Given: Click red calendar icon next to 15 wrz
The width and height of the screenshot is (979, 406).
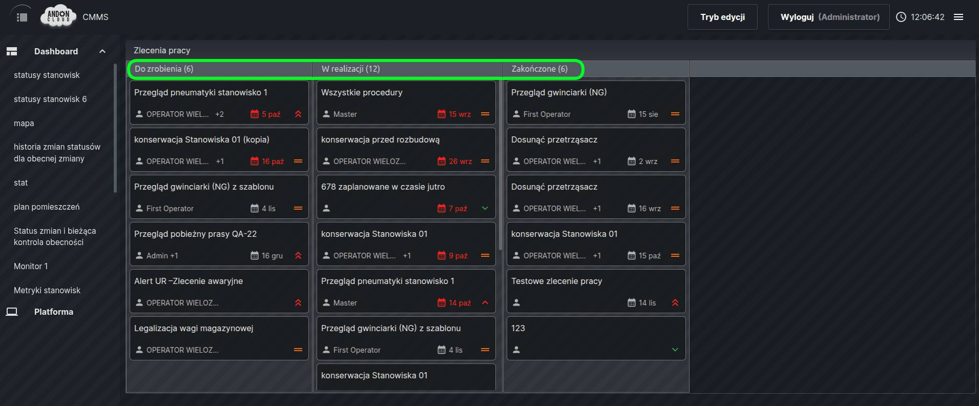Looking at the screenshot, I should pos(441,114).
